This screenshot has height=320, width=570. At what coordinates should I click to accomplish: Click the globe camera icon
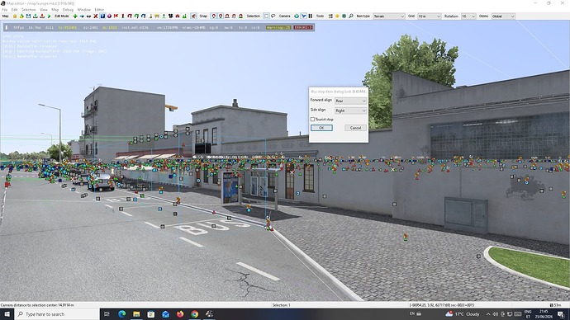tap(297, 16)
